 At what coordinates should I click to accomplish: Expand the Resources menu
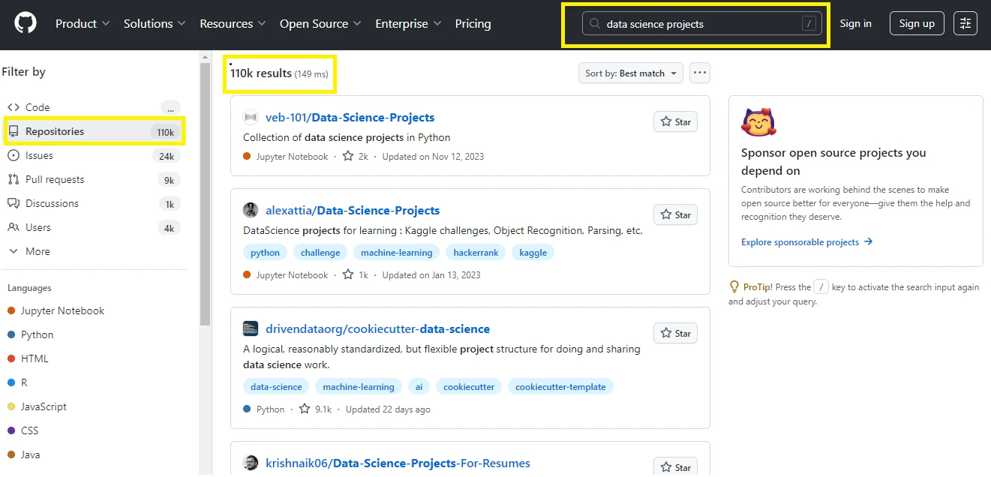[x=233, y=24]
